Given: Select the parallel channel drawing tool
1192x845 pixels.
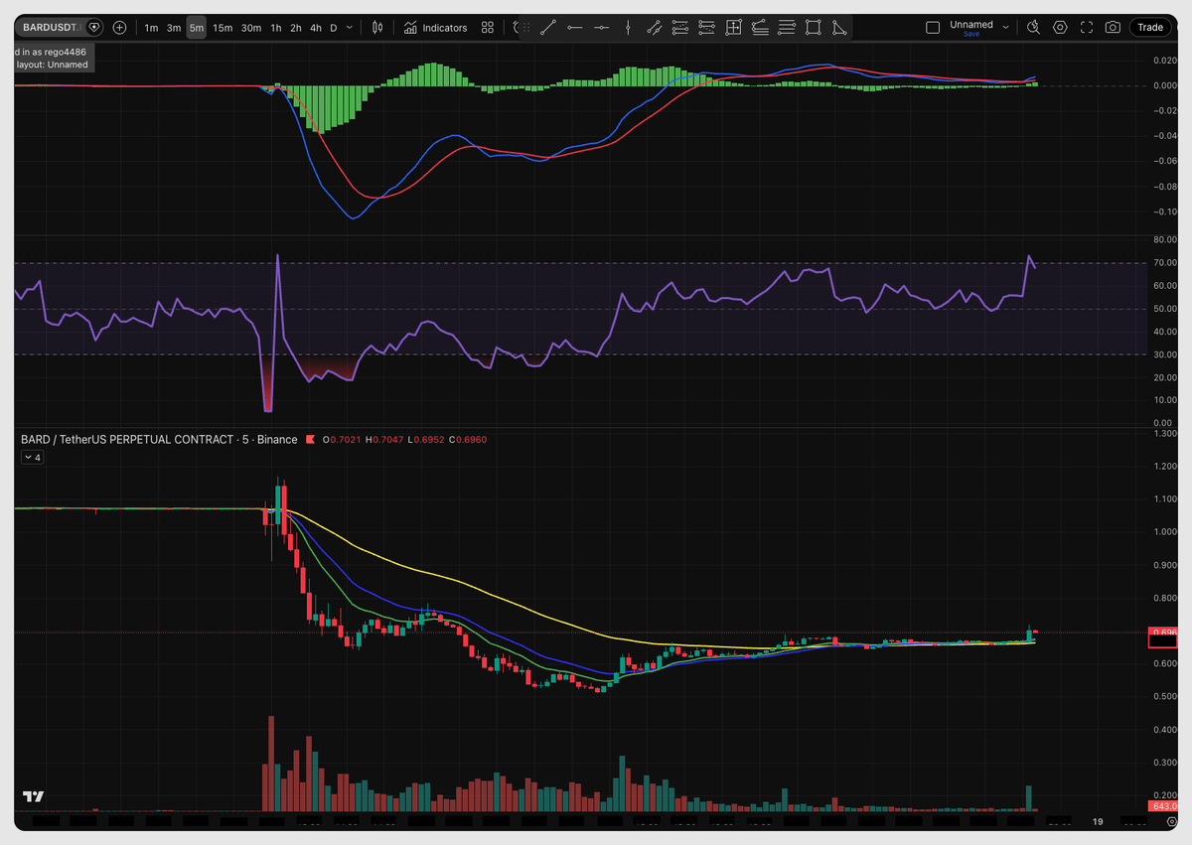Looking at the screenshot, I should click(654, 28).
